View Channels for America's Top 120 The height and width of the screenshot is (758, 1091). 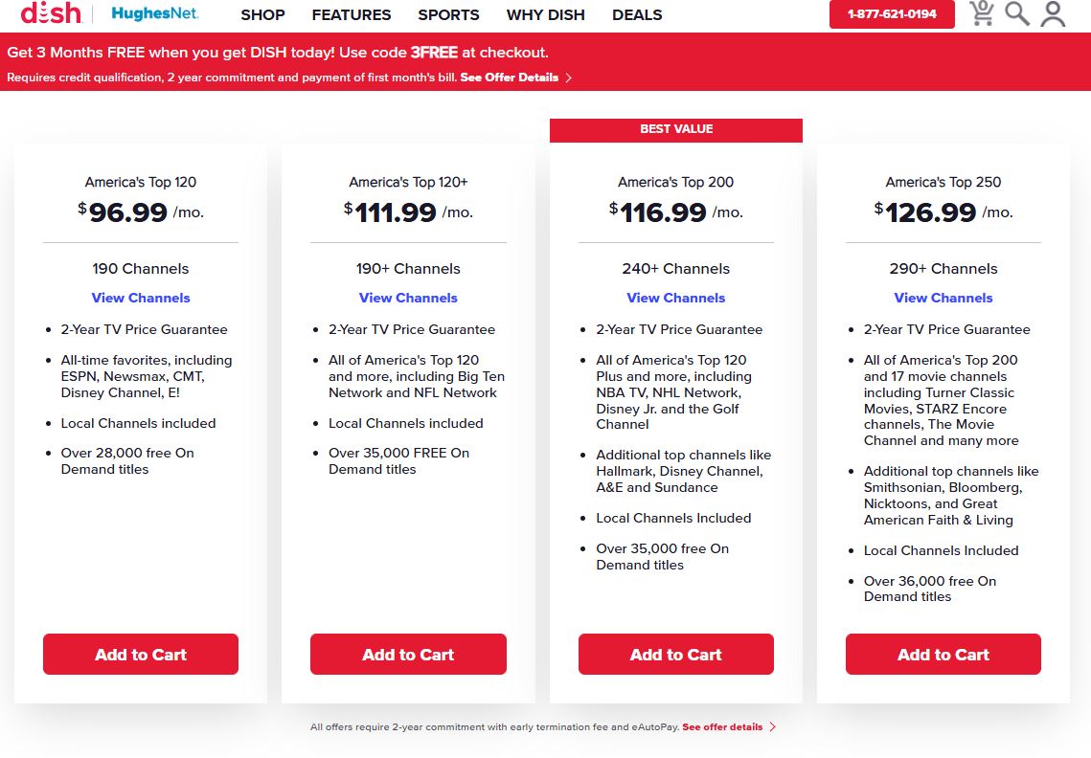coord(140,298)
